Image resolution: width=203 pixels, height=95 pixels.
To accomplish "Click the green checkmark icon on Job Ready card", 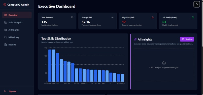I will pyautogui.click(x=193, y=17).
